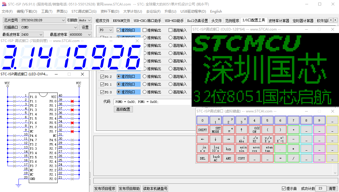Click the DEL key on the virtual keyboard
The height and width of the screenshot is (192, 339).
203,158
